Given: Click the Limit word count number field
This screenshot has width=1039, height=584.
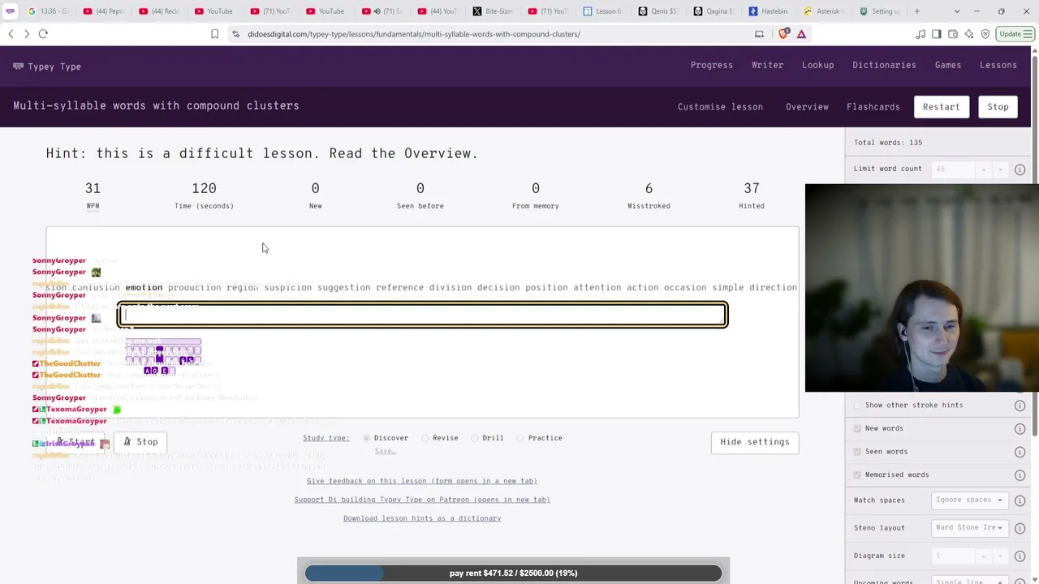Looking at the screenshot, I should tap(953, 170).
